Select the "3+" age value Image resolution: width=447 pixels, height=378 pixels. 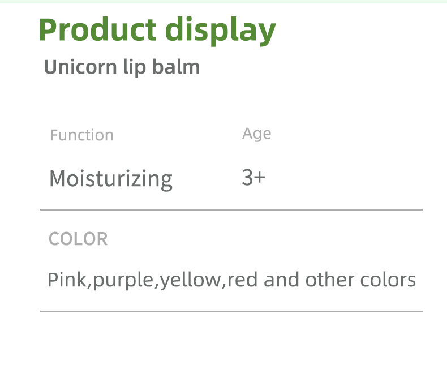[253, 178]
